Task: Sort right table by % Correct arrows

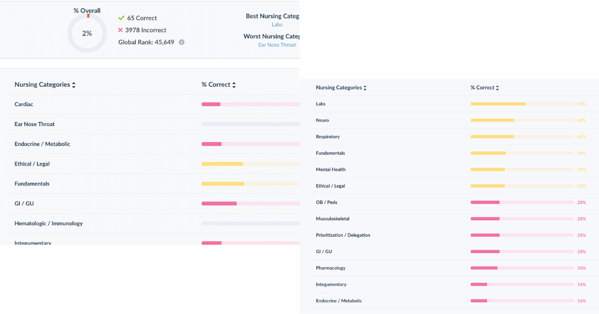Action: click(x=497, y=88)
